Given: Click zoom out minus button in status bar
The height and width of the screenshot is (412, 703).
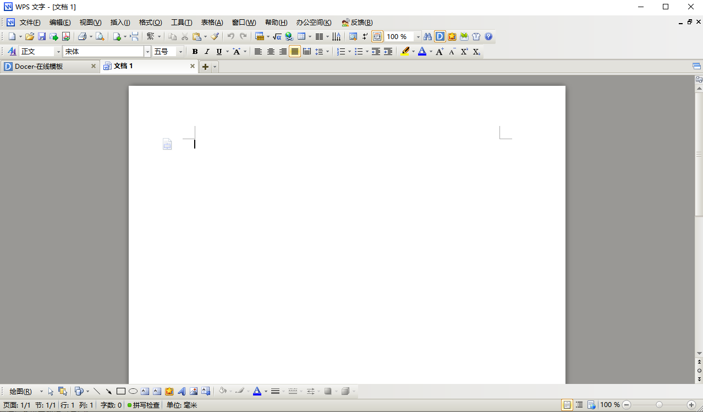Looking at the screenshot, I should tap(627, 405).
